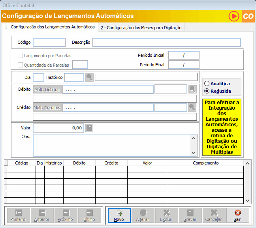The height and width of the screenshot is (228, 256).
Task: Exit using the Sair button
Action: 237,215
